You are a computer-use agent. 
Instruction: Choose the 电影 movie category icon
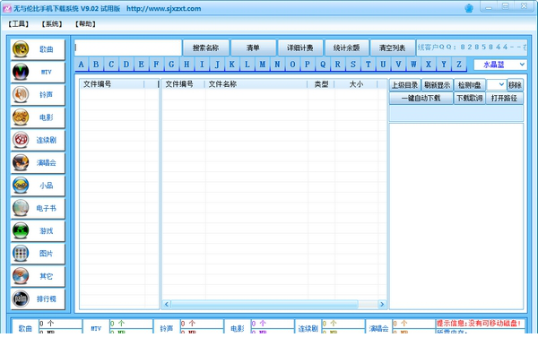coord(21,117)
